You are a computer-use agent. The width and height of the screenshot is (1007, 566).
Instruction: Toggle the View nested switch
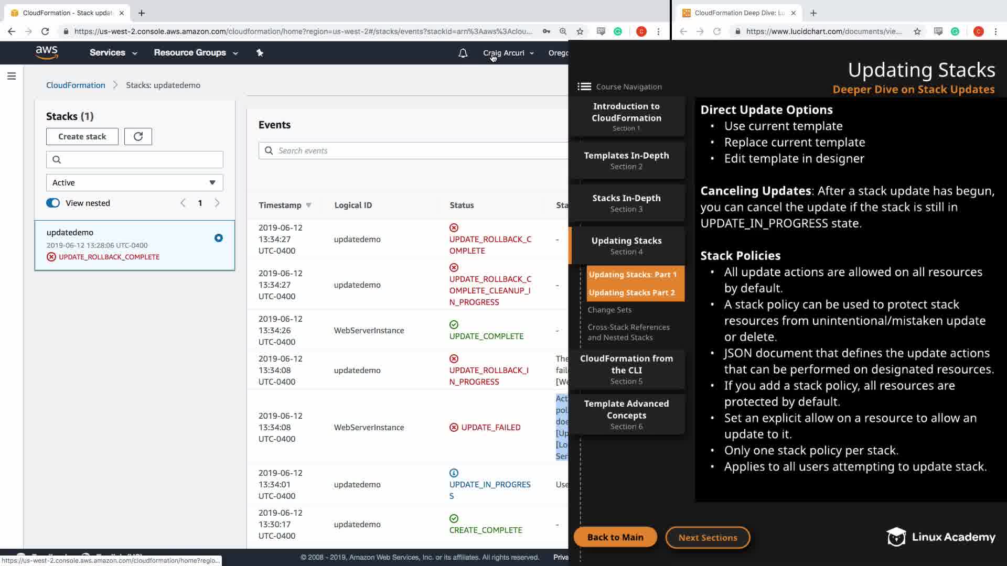click(x=53, y=203)
